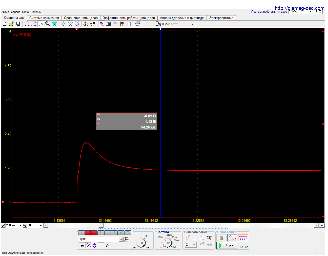
Task: Click the Пуск start button
Action: click(227, 245)
